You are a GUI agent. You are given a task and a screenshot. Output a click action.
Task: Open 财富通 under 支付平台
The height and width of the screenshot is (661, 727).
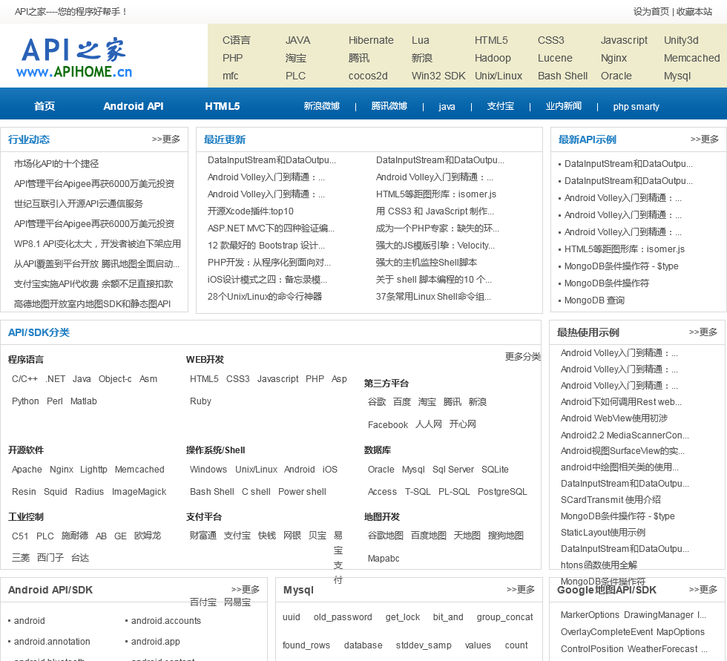click(203, 536)
